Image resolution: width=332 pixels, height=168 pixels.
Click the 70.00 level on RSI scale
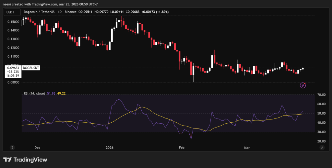coord(321,95)
